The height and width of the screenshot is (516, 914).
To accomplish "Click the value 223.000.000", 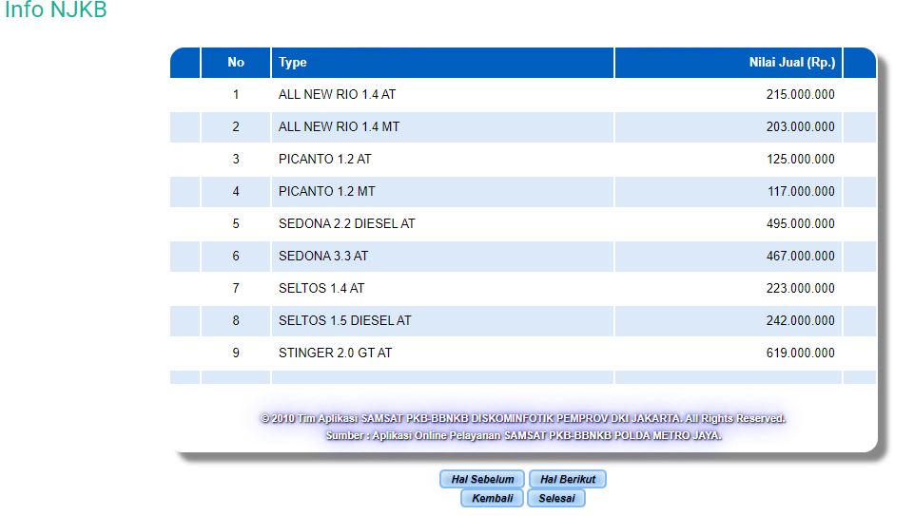I will coord(800,288).
